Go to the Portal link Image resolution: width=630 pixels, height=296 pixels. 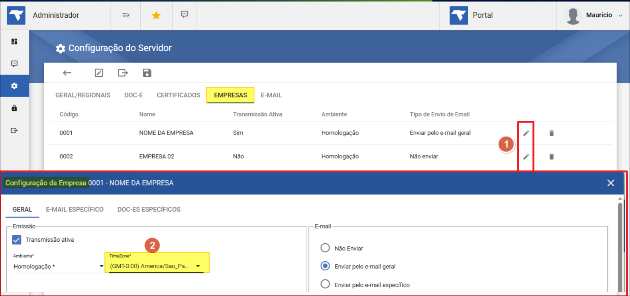(x=482, y=15)
